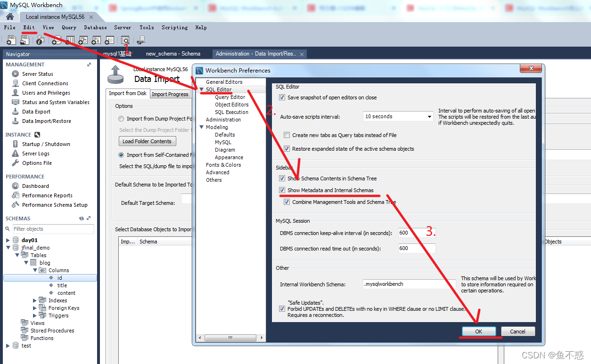Create a new SQL tab from toolbar
Screen dimensions: 591x364
(11, 40)
